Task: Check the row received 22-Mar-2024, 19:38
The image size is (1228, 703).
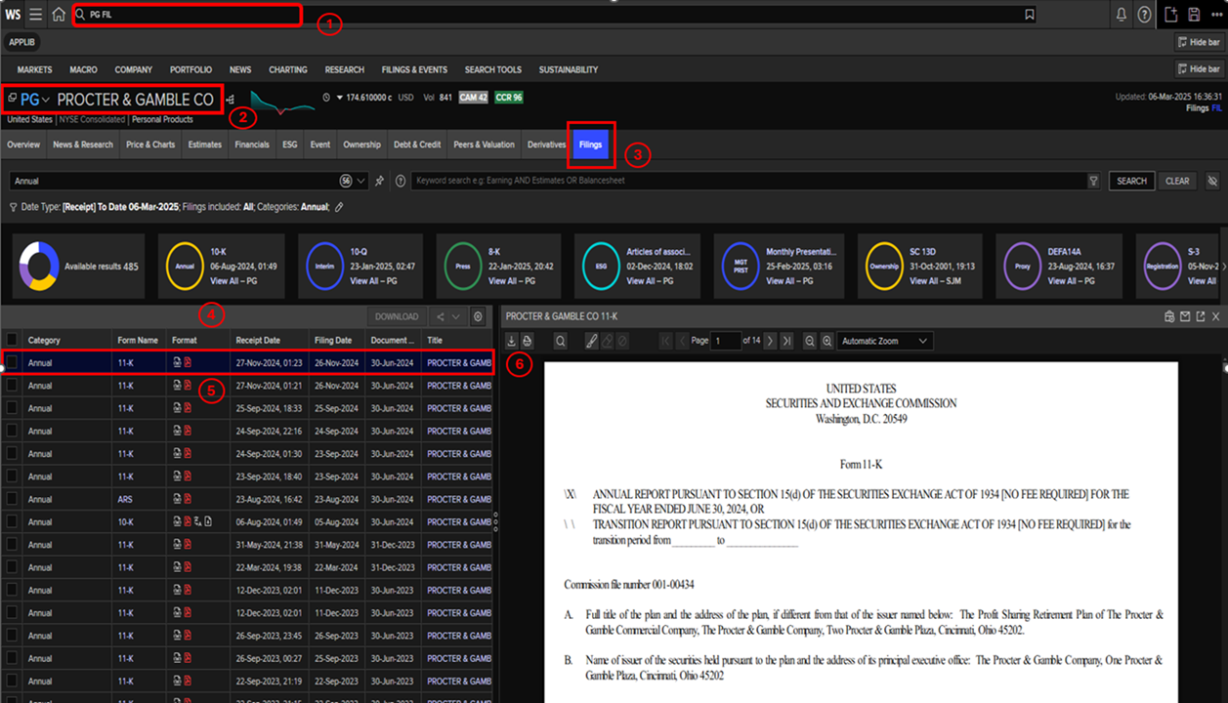Action: click(x=12, y=567)
